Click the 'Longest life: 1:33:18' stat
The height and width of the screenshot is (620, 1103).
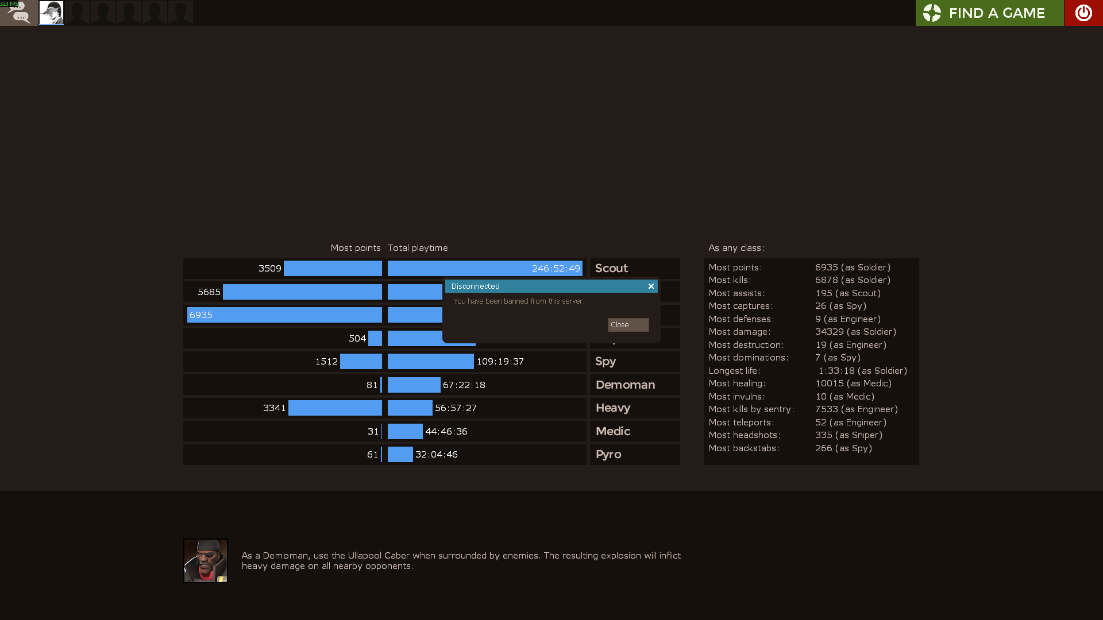808,371
